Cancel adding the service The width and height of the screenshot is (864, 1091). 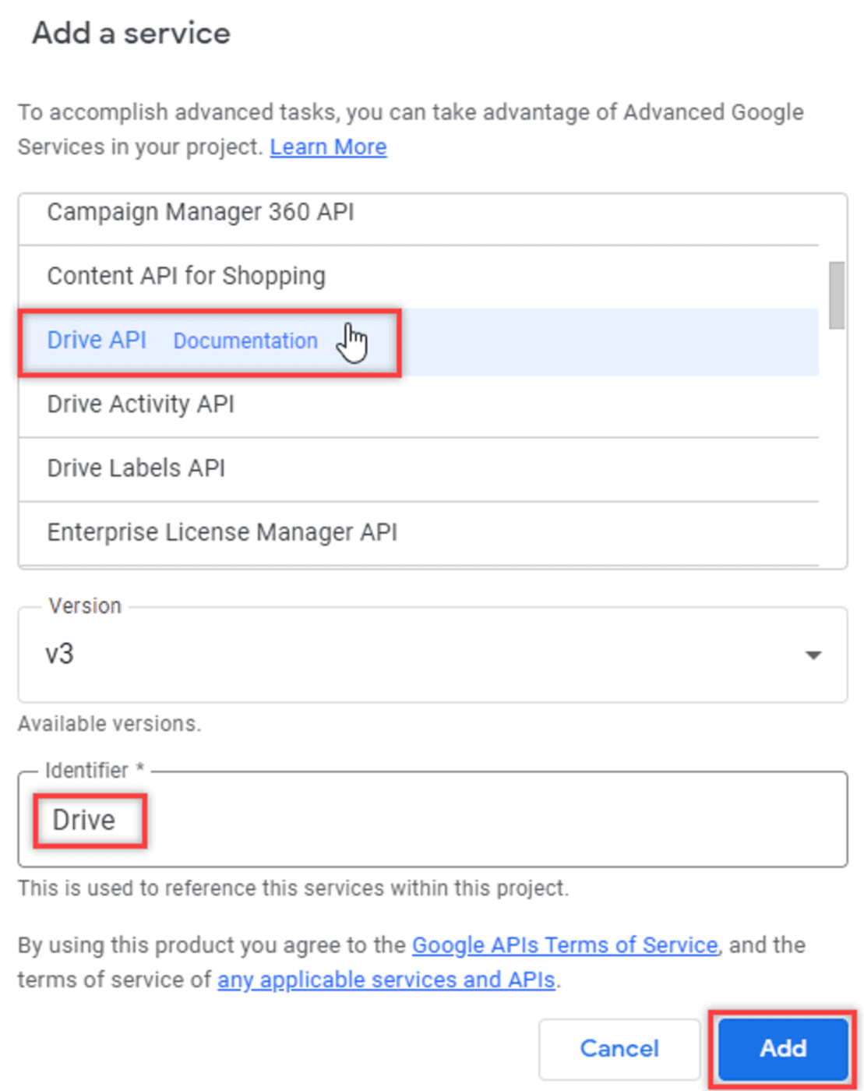point(619,1048)
